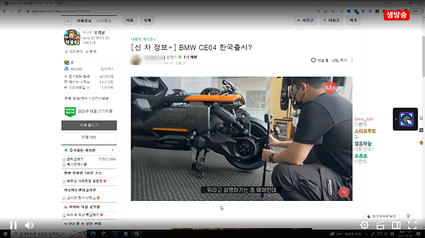
Task: Open Chrome from the taskbar
Action: click(x=137, y=234)
